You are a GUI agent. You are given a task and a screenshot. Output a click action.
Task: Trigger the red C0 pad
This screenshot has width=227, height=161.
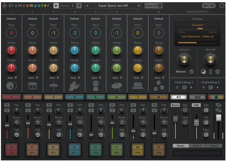tap(11, 150)
